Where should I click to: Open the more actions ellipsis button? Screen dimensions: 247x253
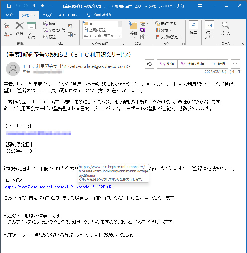click(x=235, y=64)
